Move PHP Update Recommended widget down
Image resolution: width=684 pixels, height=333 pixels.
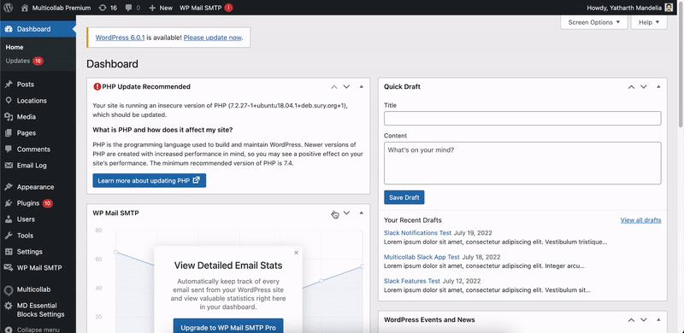(x=346, y=87)
